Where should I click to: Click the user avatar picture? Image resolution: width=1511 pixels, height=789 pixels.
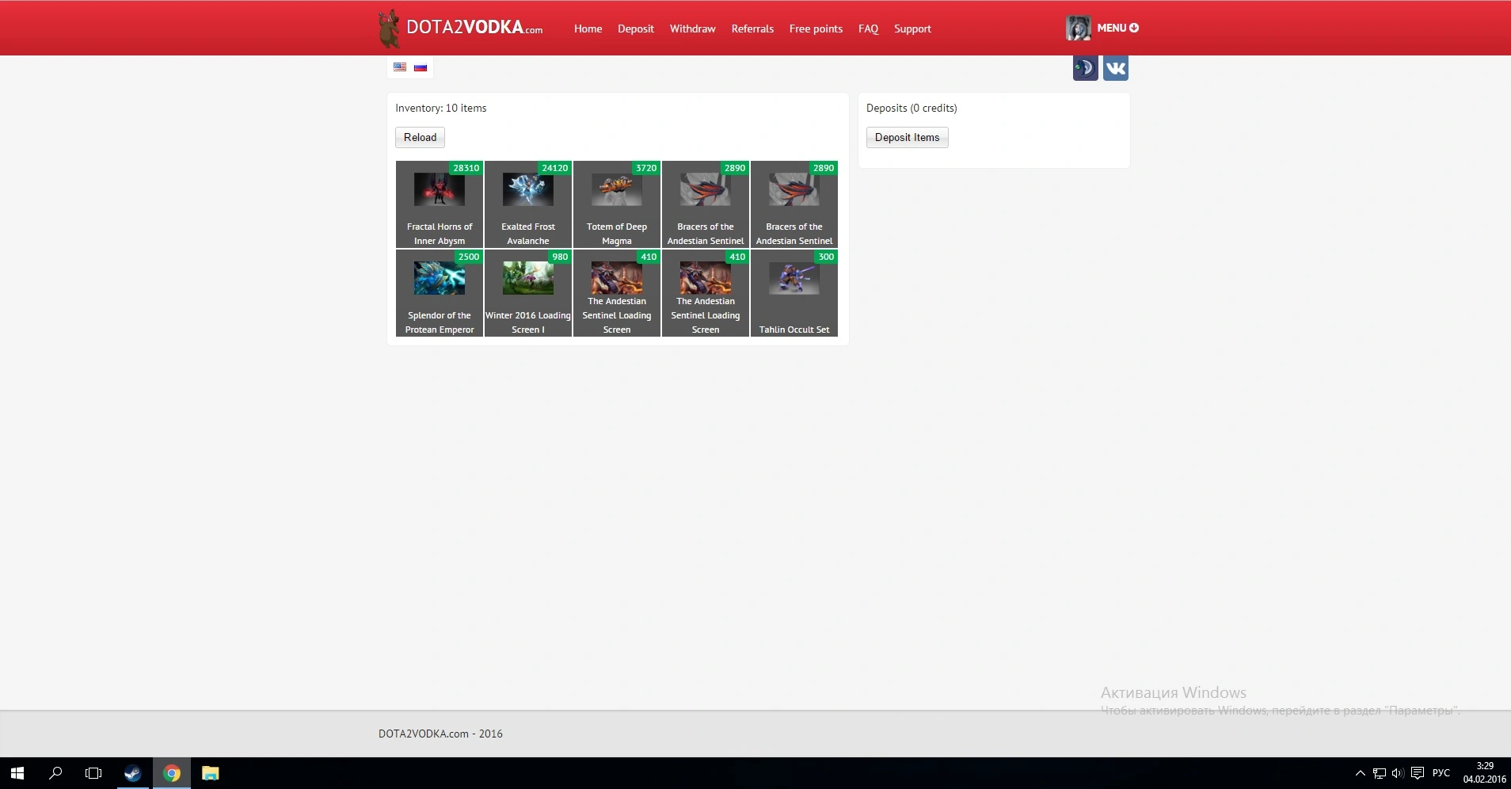1078,28
